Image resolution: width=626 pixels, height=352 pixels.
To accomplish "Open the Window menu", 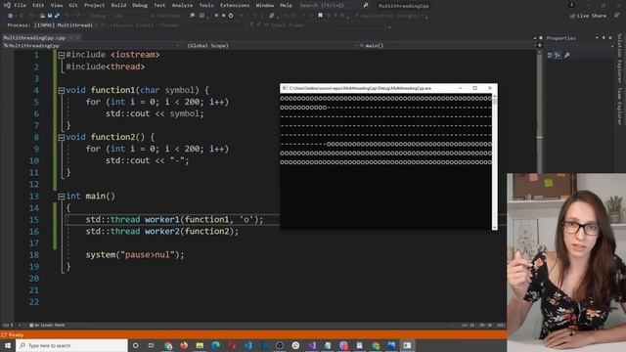I will coord(265,5).
